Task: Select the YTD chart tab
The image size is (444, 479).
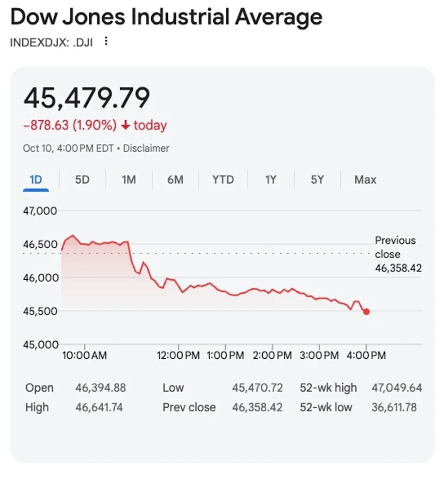Action: [223, 179]
